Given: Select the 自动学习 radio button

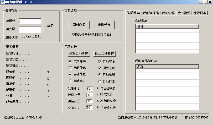Looking at the screenshot, I should [x=70, y=81].
